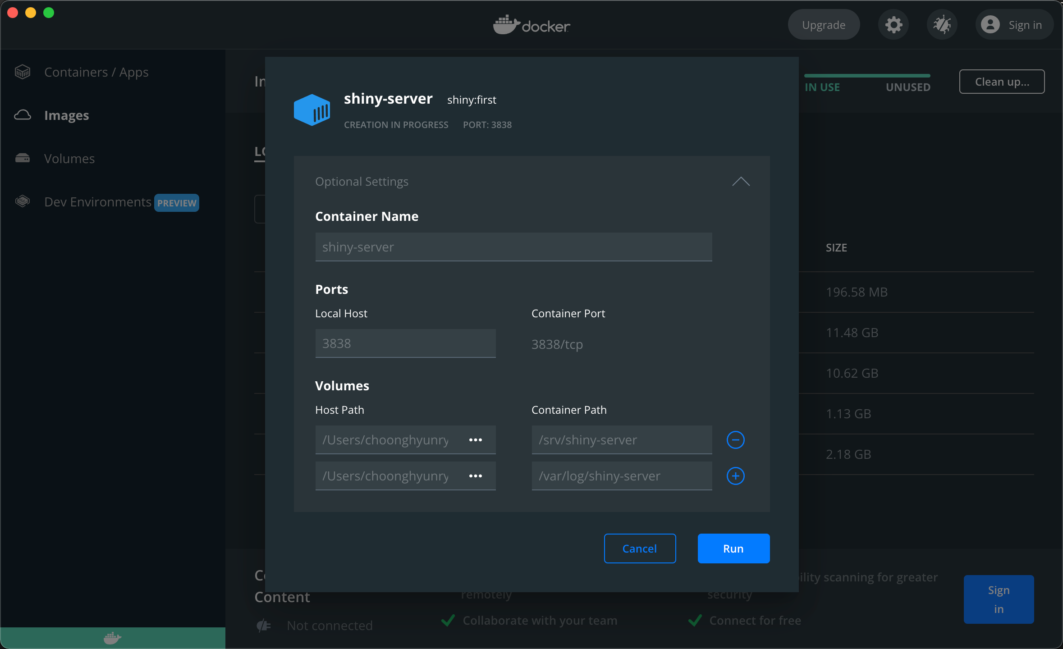Click the PREVIEW badge
The height and width of the screenshot is (649, 1063).
(177, 203)
